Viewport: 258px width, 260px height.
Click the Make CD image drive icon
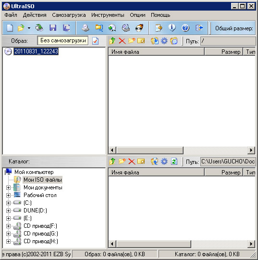86,28
